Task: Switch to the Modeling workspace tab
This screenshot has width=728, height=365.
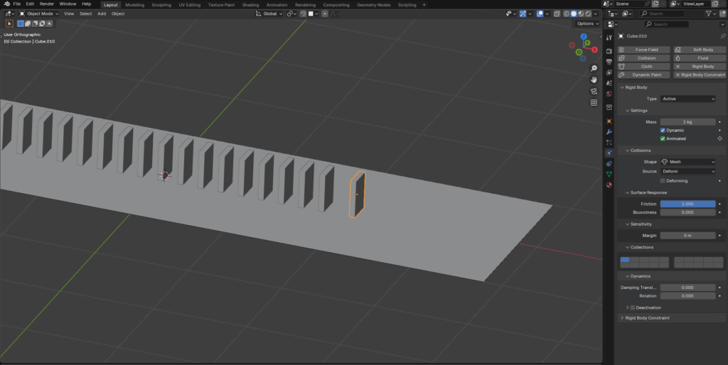Action: coord(134,5)
